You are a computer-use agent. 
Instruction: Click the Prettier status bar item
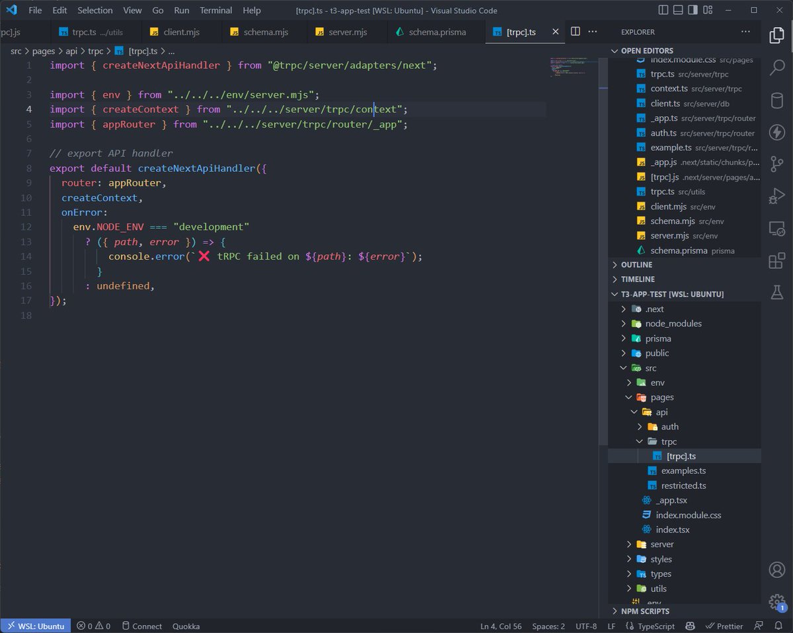click(x=725, y=626)
